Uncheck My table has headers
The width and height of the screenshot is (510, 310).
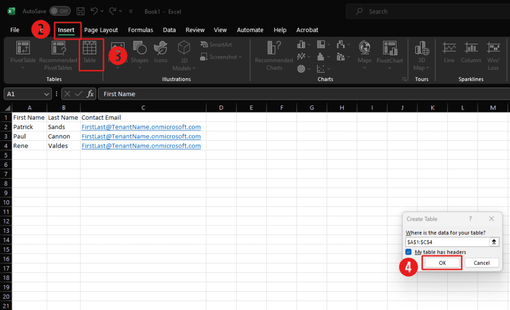(x=408, y=252)
